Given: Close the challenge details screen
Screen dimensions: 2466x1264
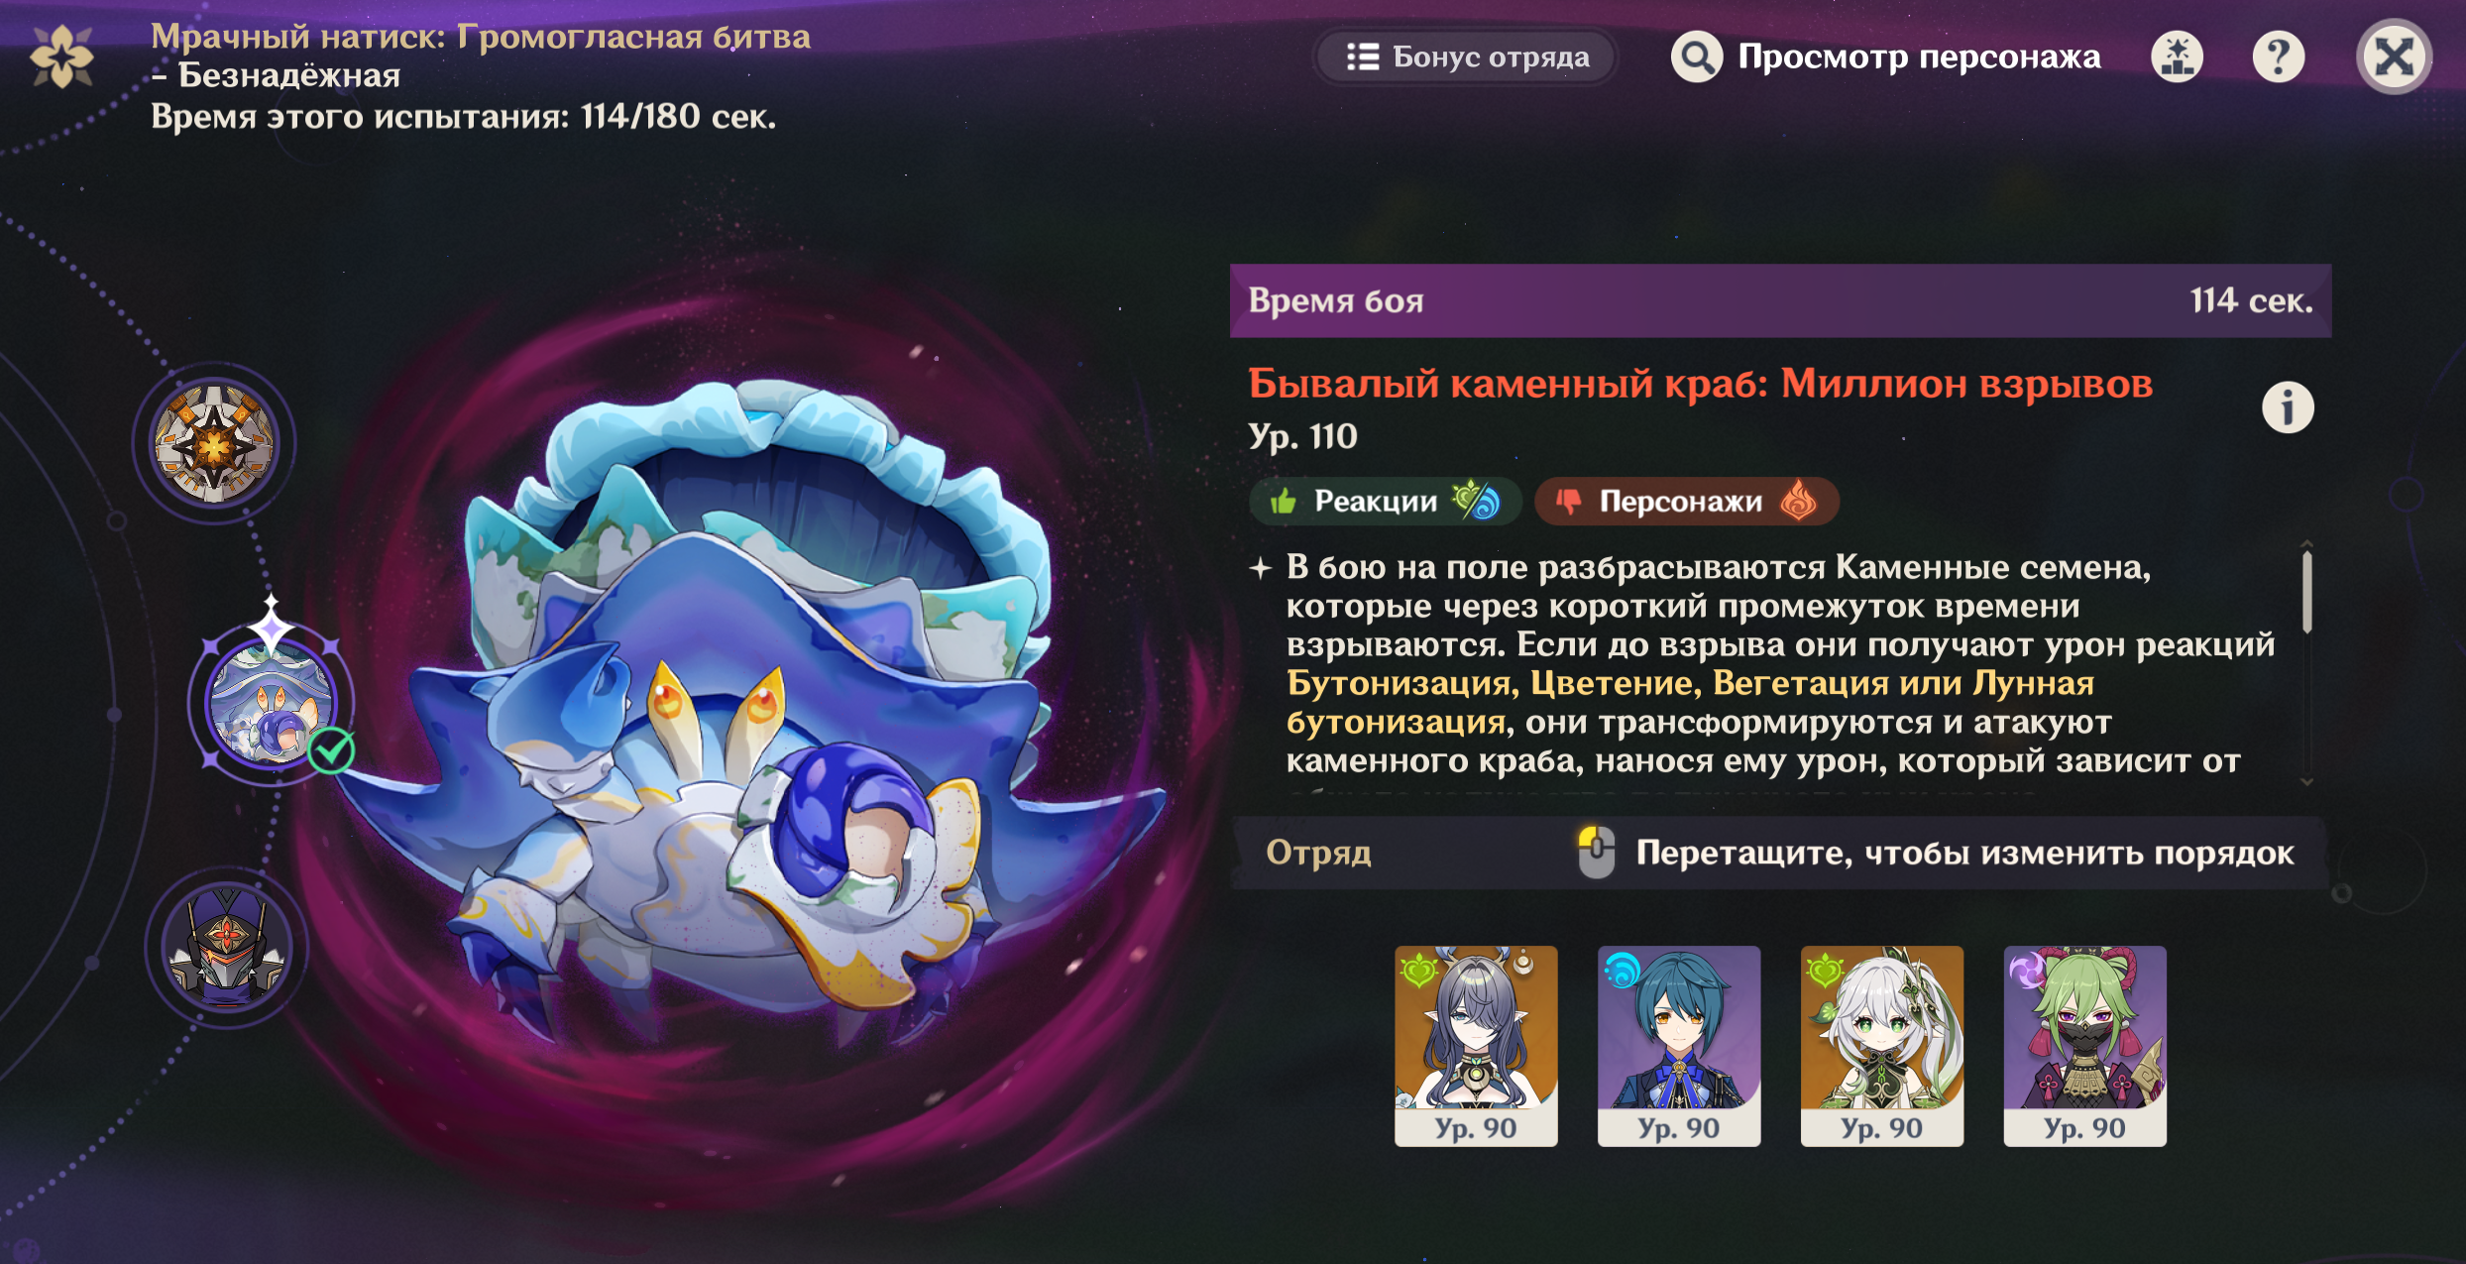Looking at the screenshot, I should pyautogui.click(x=2394, y=57).
